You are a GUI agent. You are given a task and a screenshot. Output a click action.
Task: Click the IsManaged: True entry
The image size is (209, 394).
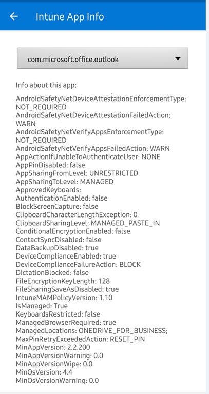[x=42, y=306]
